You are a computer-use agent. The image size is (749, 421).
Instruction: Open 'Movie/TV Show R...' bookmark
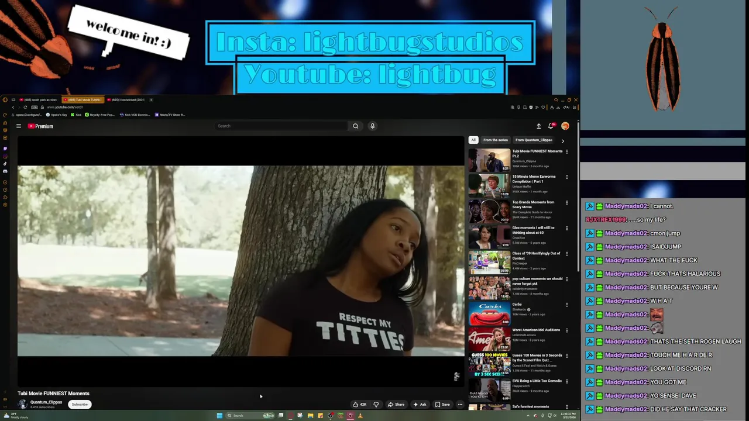tap(170, 115)
